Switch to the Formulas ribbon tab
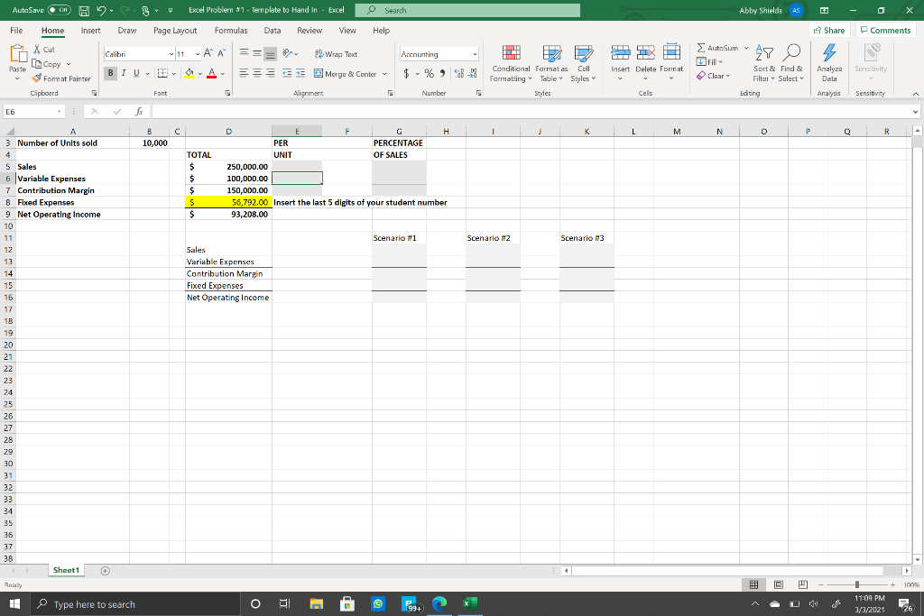This screenshot has width=924, height=616. [230, 30]
